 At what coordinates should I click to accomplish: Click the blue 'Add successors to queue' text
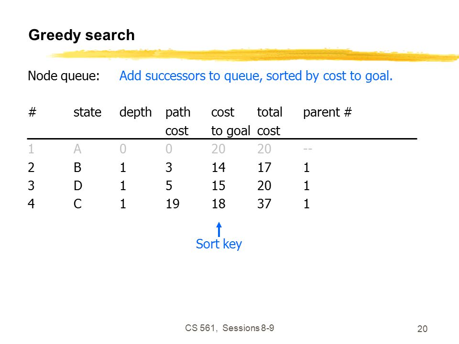coord(256,76)
